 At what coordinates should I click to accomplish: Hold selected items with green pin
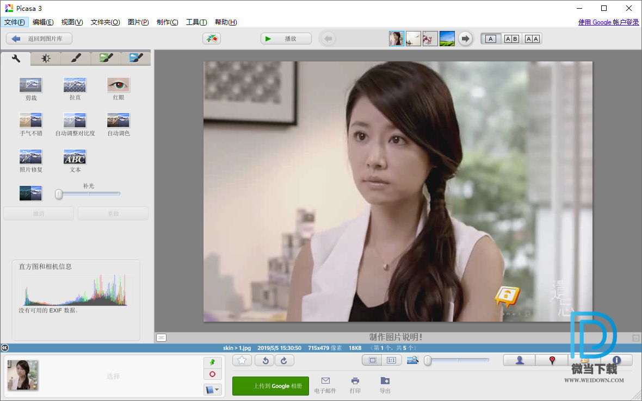pos(213,362)
